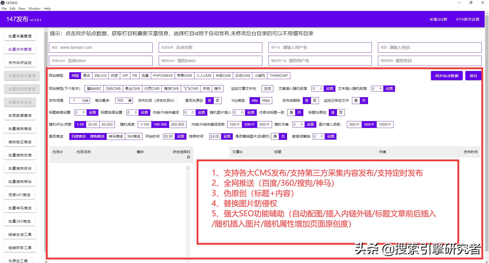Set 发布后删除 to 是
This screenshot has width=489, height=263.
pyautogui.click(x=307, y=100)
